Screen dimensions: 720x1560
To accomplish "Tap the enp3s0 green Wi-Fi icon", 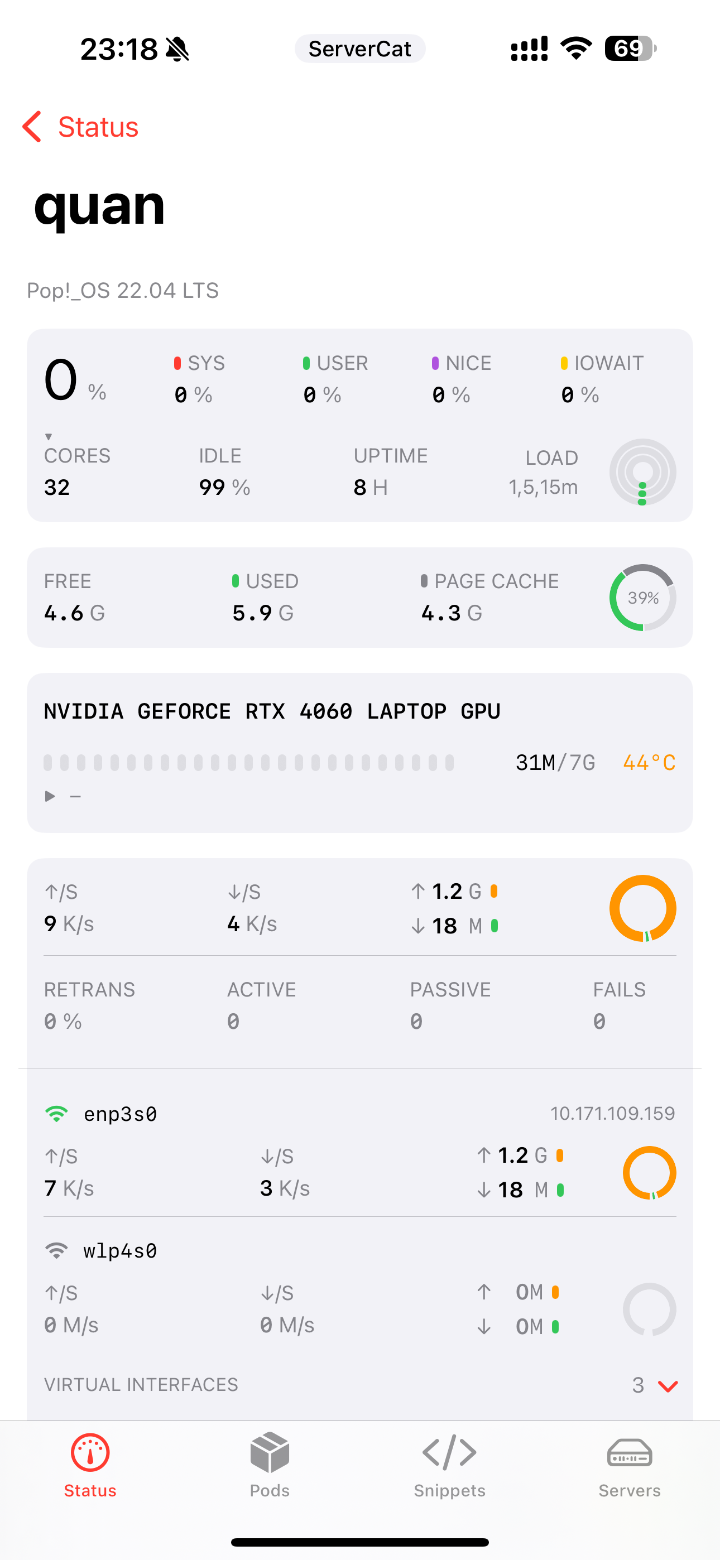I will [57, 1114].
